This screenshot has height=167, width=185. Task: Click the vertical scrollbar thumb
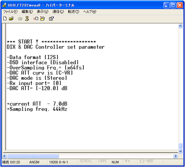click(x=180, y=146)
